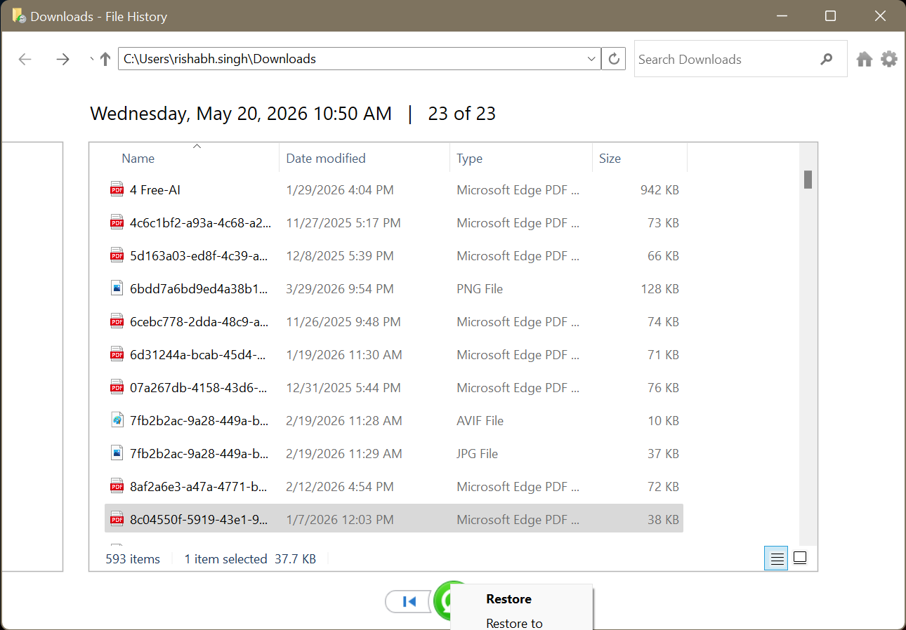Select file 07a267db-4158-43d6-...
This screenshot has height=630, width=906.
[x=199, y=387]
